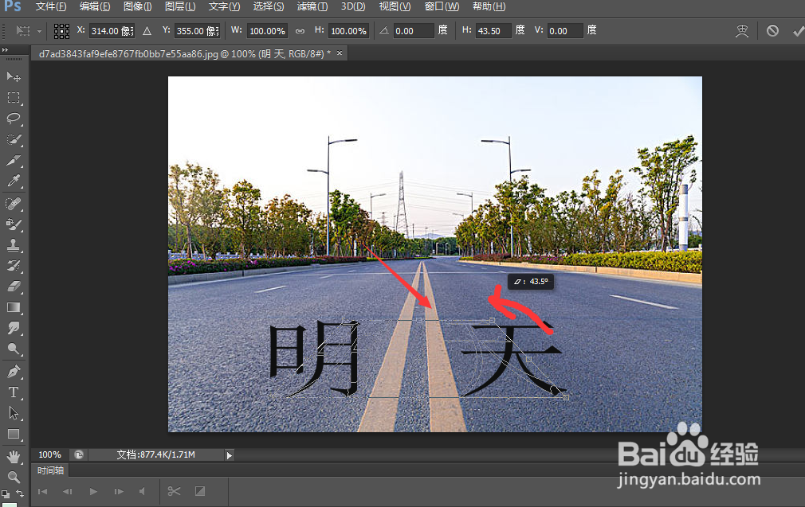Screen dimensions: 805x507
Task: Switch to the 时间轴 tab
Action: [x=49, y=470]
